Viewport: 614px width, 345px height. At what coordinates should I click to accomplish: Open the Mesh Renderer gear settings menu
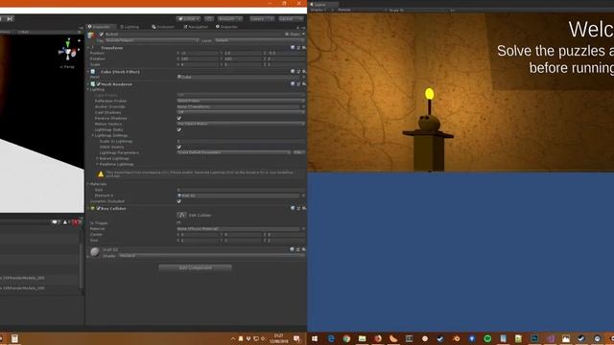[x=304, y=83]
